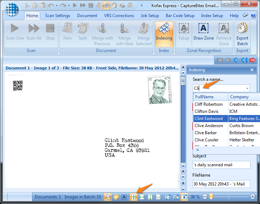The width and height of the screenshot is (260, 204).
Task: Switch to the Home ribbon tab
Action: [32, 16]
